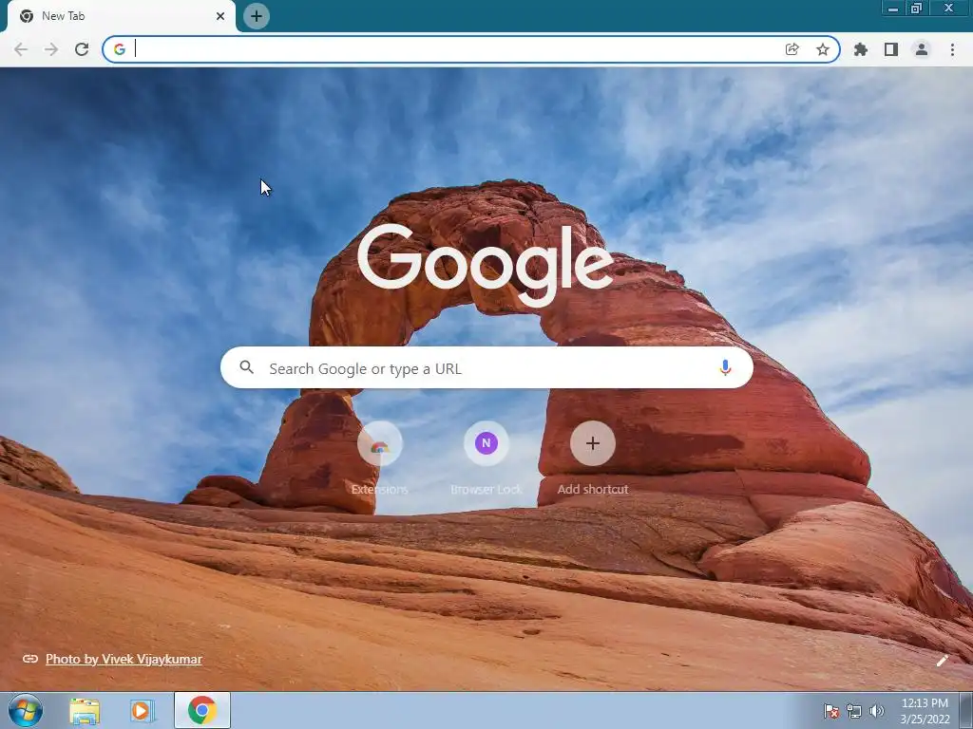Restore down the Chrome window

pos(916,8)
